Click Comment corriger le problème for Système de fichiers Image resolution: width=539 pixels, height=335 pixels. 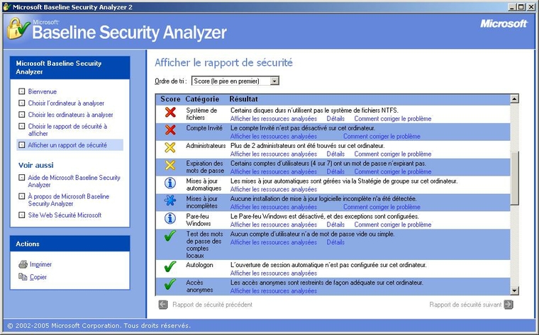pos(393,119)
